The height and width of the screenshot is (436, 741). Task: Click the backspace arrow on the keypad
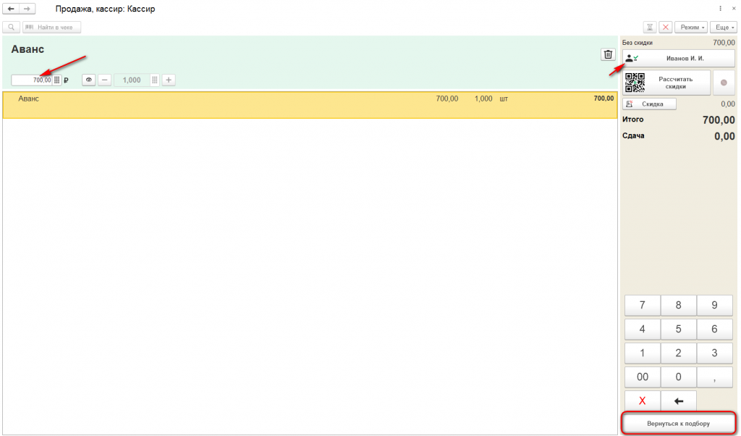(x=679, y=401)
